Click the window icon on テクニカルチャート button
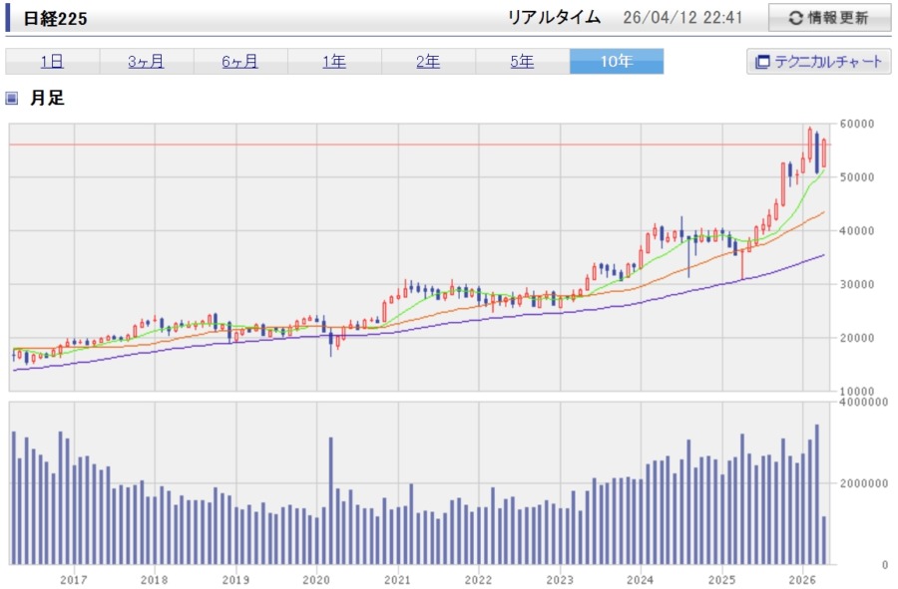The width and height of the screenshot is (898, 589). tap(763, 62)
